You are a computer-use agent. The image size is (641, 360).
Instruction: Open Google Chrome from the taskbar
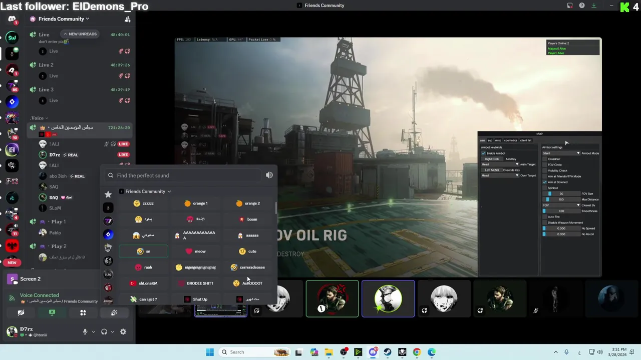coord(417,352)
